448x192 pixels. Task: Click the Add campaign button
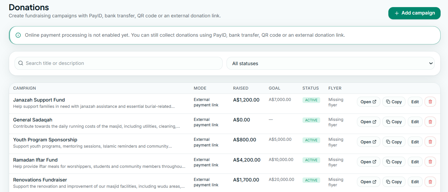point(414,13)
